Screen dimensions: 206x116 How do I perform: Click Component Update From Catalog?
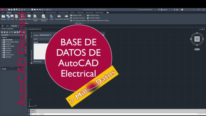click(x=98, y=21)
